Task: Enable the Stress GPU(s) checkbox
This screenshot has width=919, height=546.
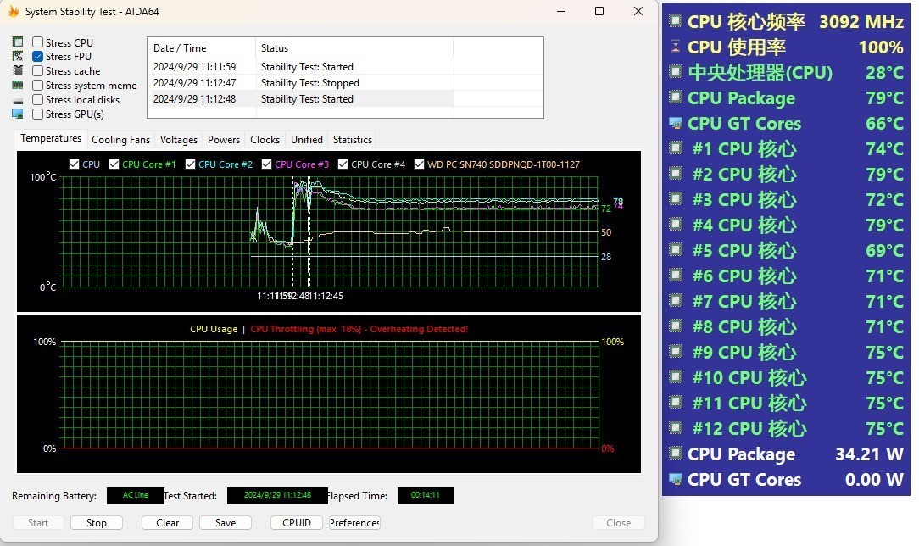Action: click(37, 114)
